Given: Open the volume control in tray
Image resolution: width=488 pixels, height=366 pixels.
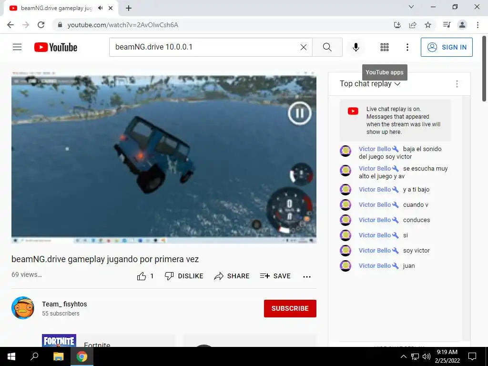Looking at the screenshot, I should [427, 356].
